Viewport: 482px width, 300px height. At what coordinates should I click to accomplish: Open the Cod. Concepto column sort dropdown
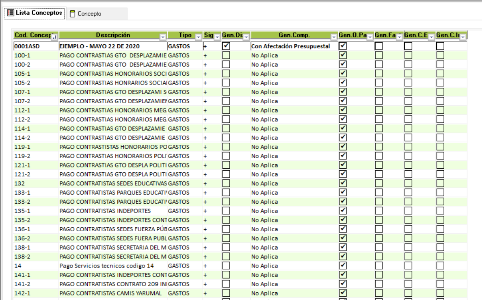pyautogui.click(x=54, y=37)
